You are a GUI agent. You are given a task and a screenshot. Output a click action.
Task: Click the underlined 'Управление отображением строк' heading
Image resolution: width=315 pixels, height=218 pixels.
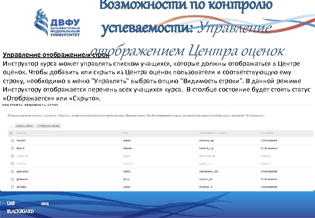[x=56, y=55]
